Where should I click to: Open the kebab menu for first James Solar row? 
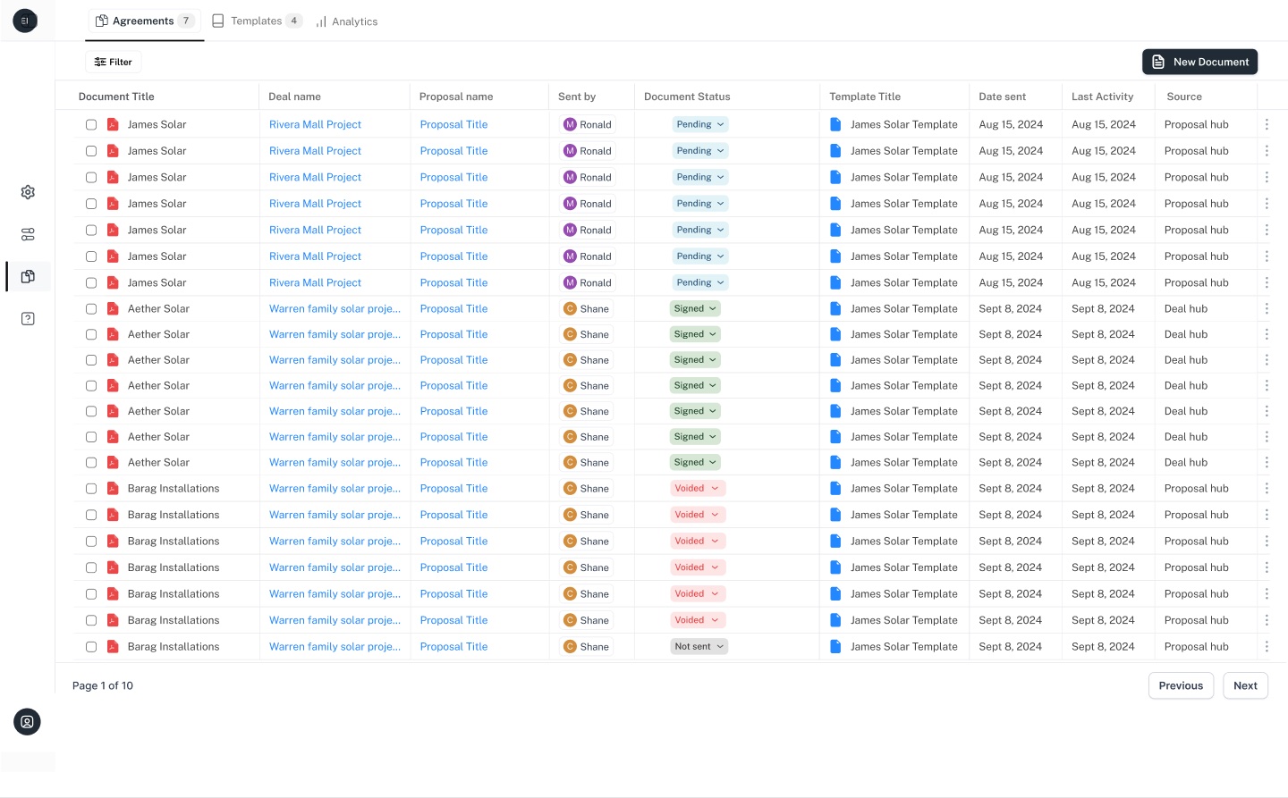click(1267, 124)
